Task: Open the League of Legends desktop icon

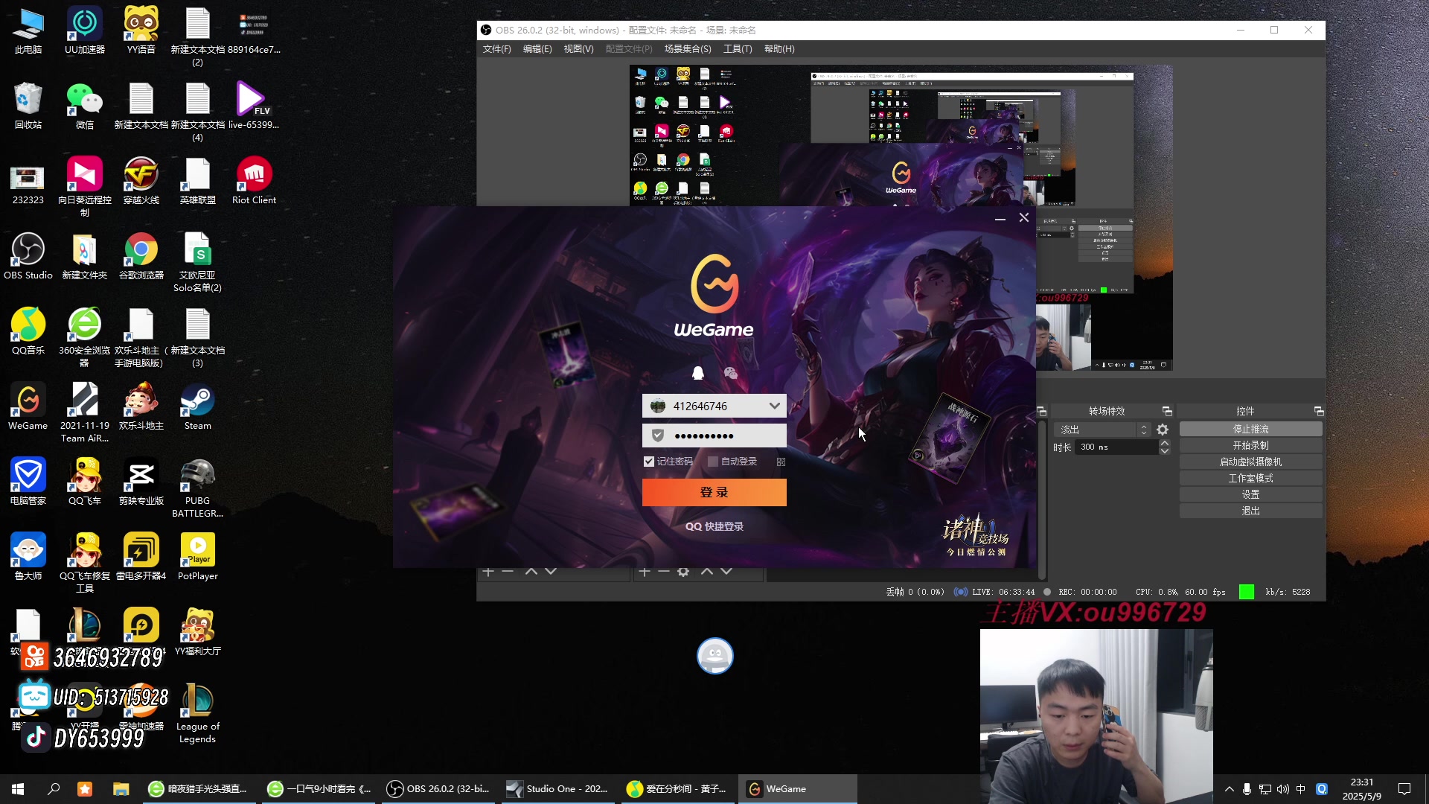Action: pyautogui.click(x=197, y=713)
